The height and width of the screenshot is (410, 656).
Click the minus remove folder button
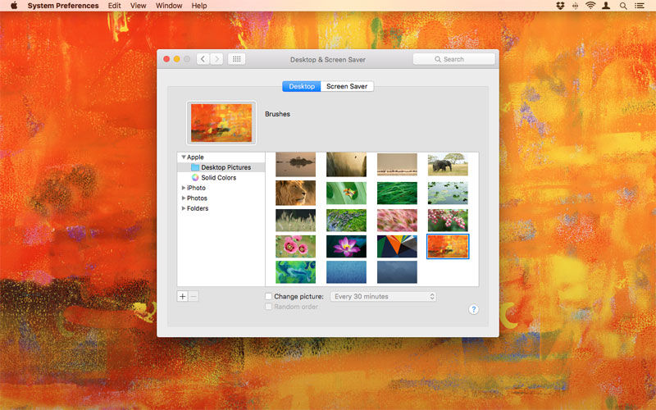194,296
